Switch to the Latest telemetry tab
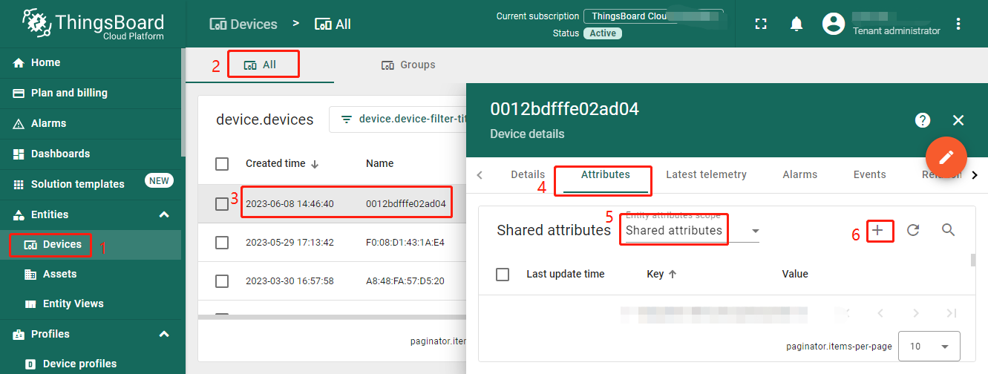 point(706,175)
